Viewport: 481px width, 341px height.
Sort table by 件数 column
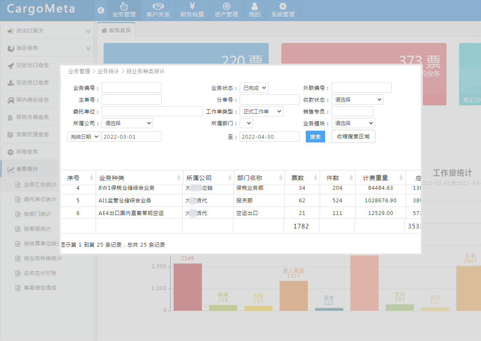[x=337, y=178]
